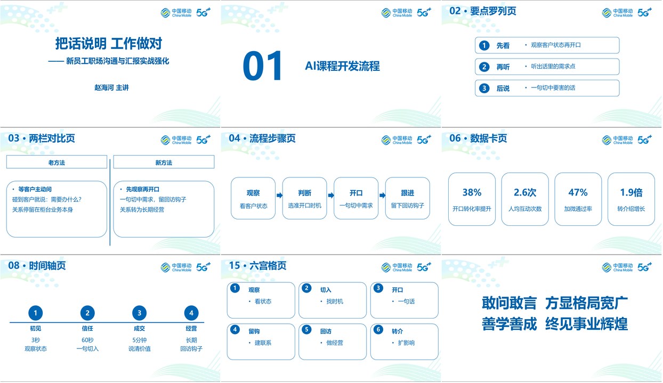Click the arrow between 判断 and 开口 boxes
The height and width of the screenshot is (383, 663).
click(x=330, y=195)
